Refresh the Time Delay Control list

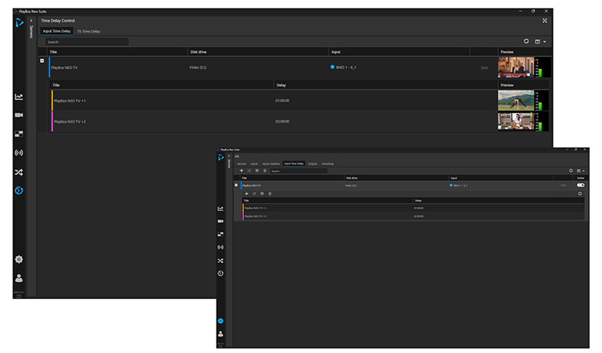[x=526, y=41]
